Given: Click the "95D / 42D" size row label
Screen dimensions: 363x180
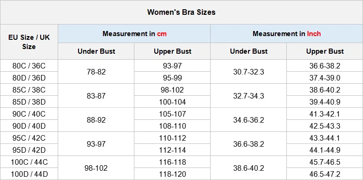Looking at the screenshot, I should click(29, 150).
